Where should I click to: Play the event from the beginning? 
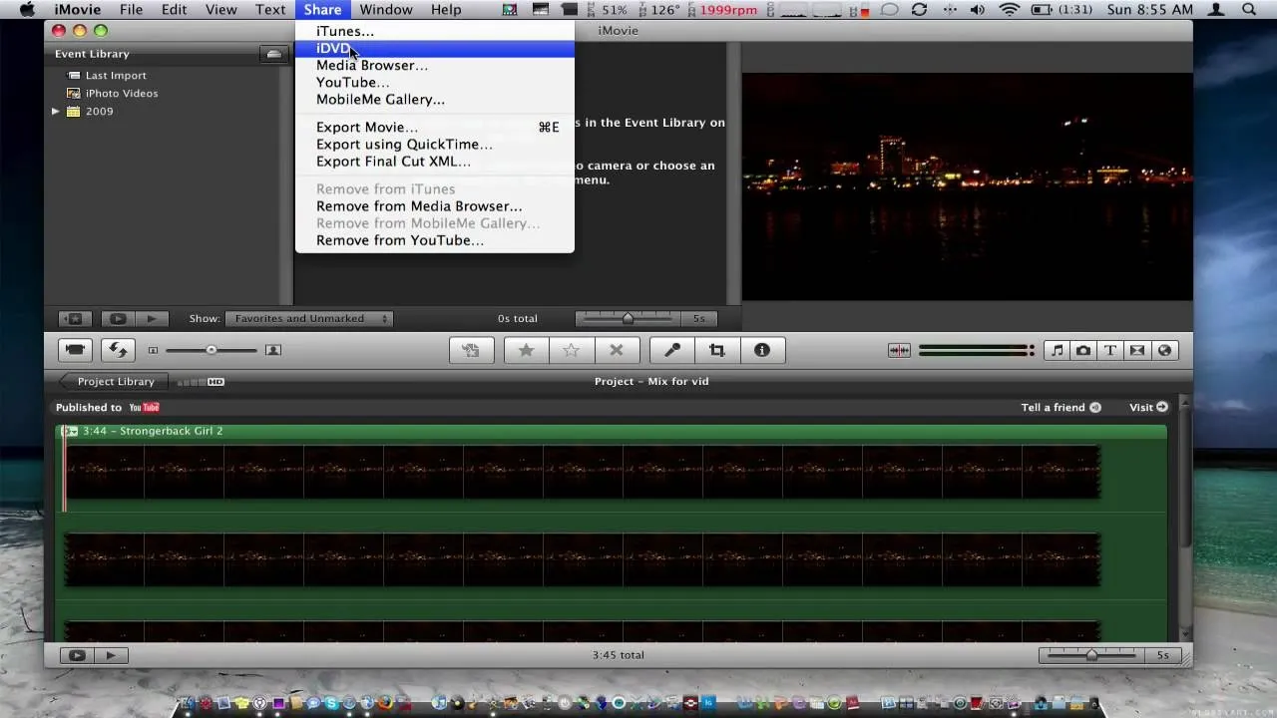tap(152, 318)
